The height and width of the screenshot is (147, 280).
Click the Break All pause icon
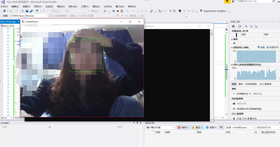point(114,11)
